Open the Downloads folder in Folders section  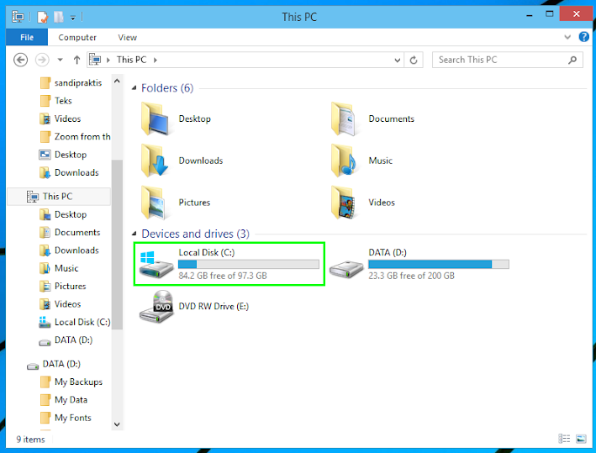pos(182,161)
